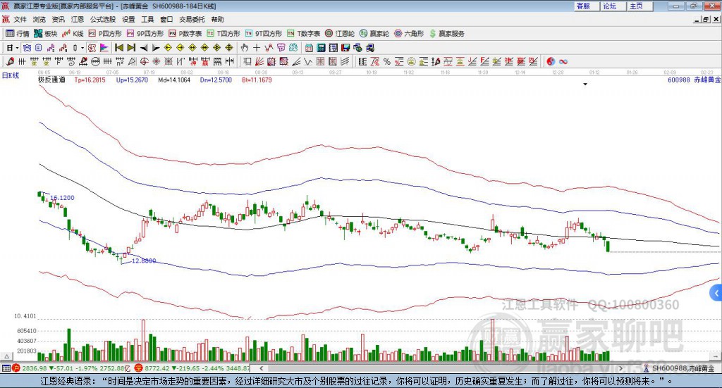The width and height of the screenshot is (722, 388).
Task: Select the red fan lines tool
Action: click(x=259, y=61)
